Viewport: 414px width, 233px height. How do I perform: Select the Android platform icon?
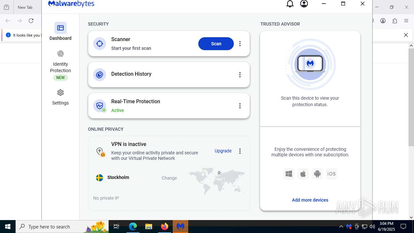click(x=317, y=174)
